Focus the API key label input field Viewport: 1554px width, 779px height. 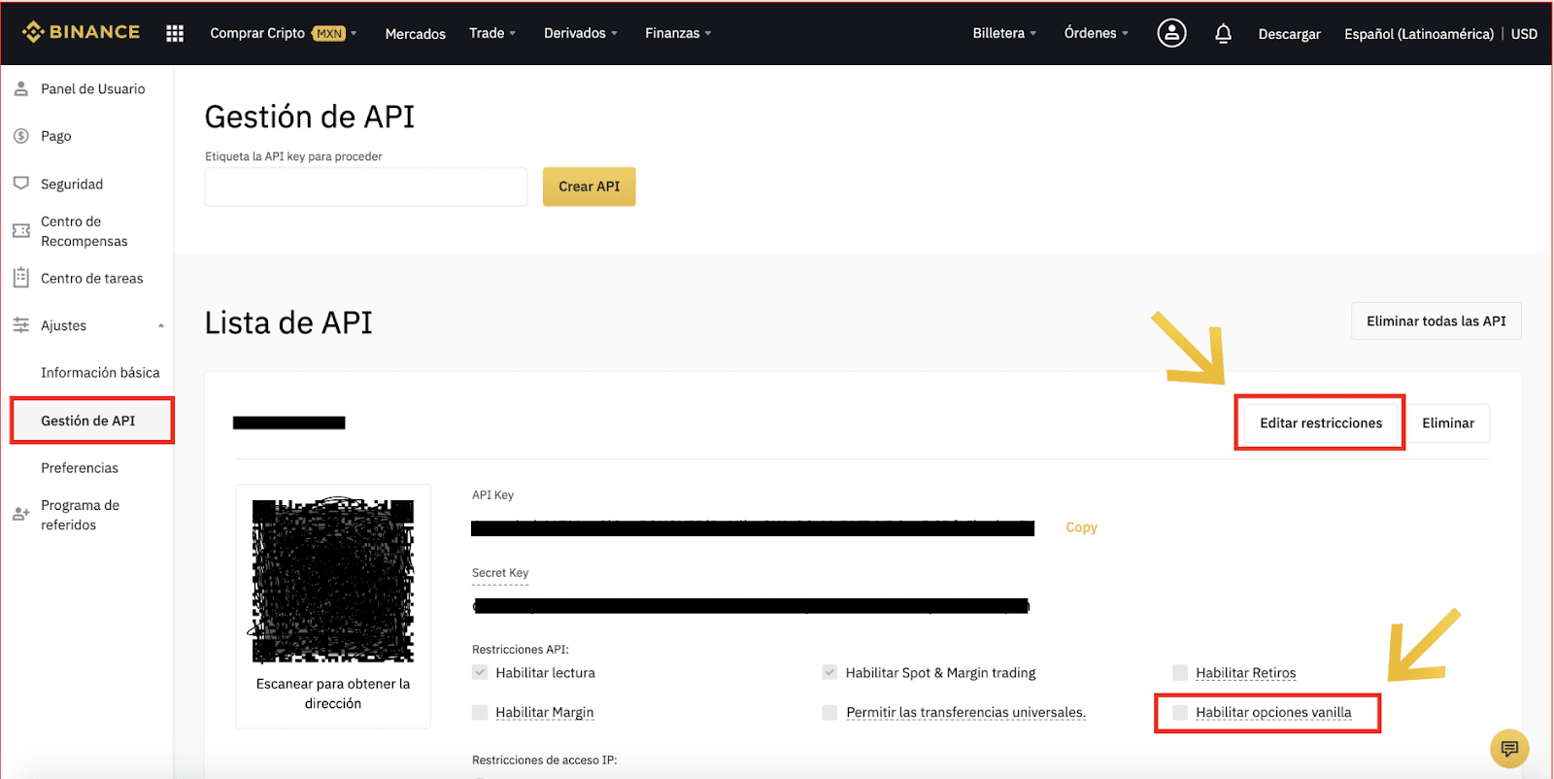click(366, 186)
